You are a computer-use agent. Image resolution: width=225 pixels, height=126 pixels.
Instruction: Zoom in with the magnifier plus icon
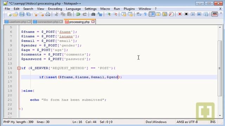coord(109,14)
